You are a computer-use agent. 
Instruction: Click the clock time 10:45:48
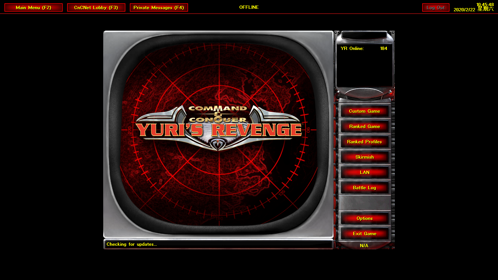click(485, 5)
